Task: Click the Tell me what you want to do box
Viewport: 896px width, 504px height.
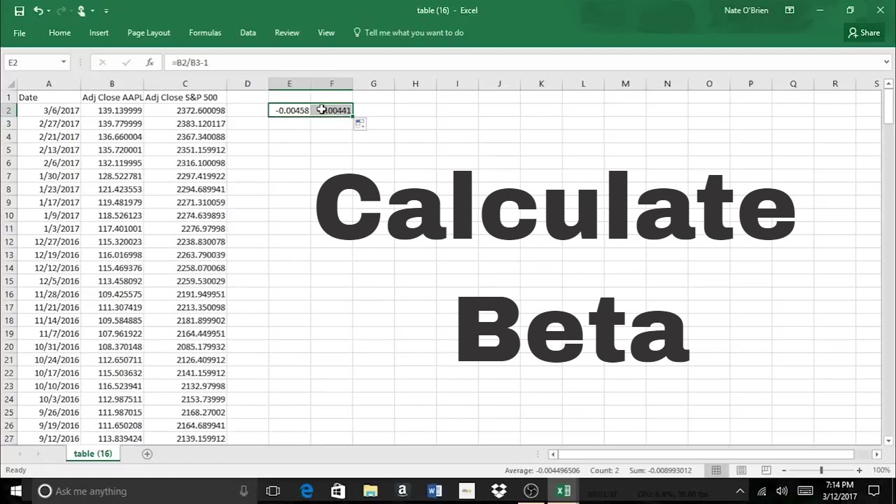Action: point(409,33)
